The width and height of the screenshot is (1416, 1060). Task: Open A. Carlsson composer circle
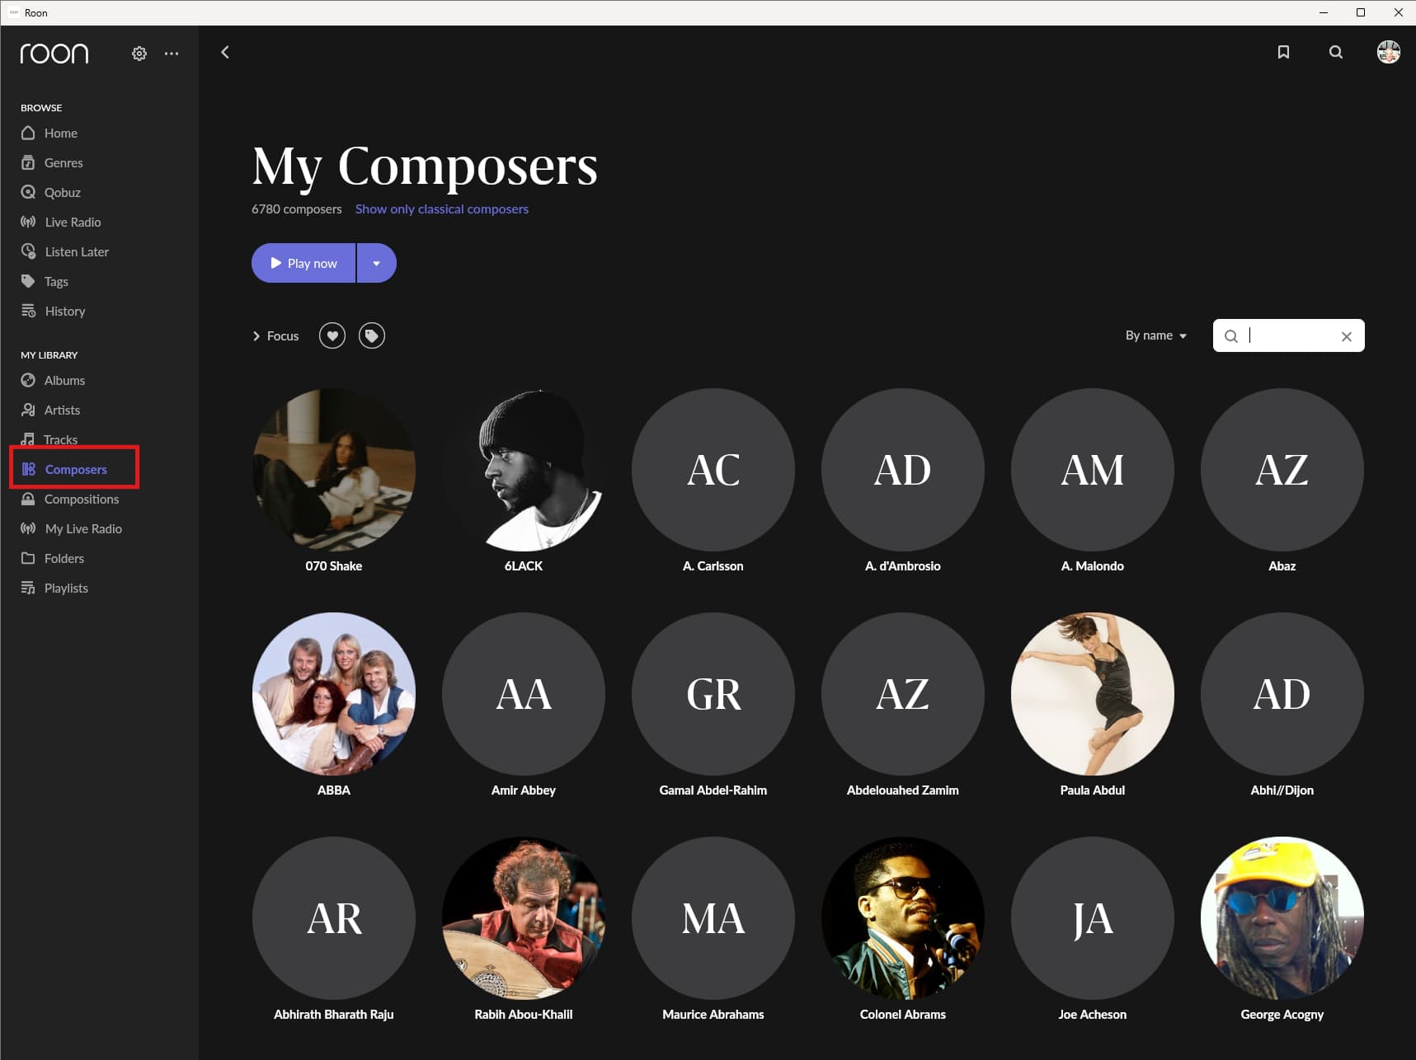713,470
